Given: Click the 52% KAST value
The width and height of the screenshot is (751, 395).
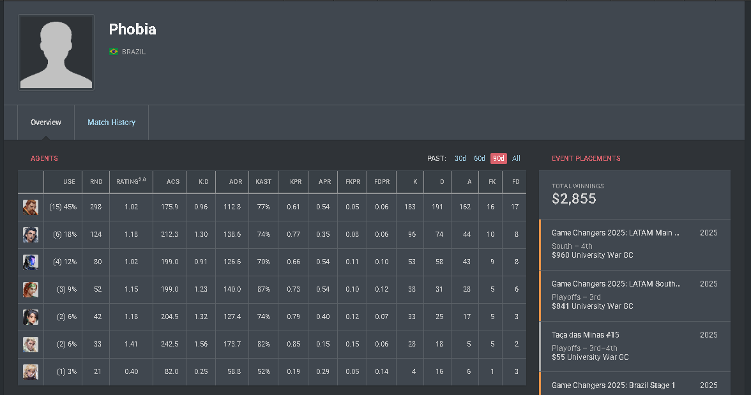Looking at the screenshot, I should [263, 372].
